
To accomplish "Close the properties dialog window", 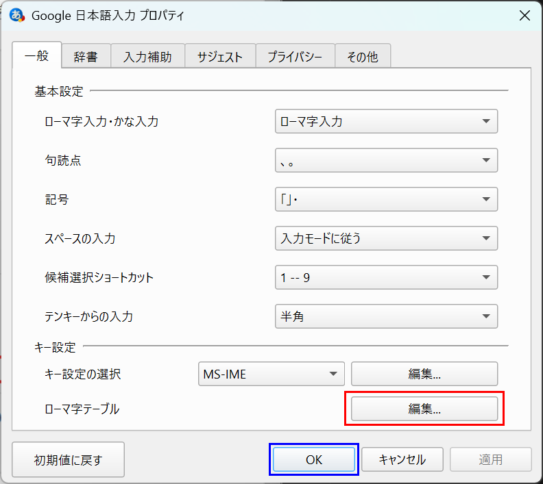I will (524, 16).
